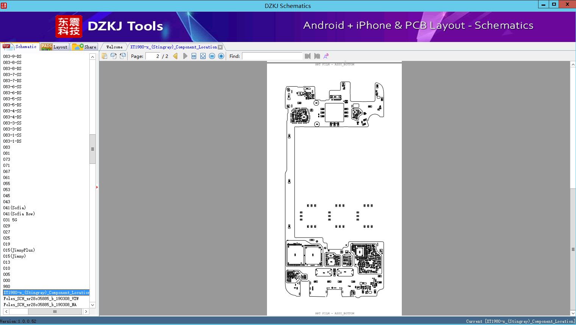Select the 027 entry
Image resolution: width=576 pixels, height=325 pixels.
coord(7,232)
